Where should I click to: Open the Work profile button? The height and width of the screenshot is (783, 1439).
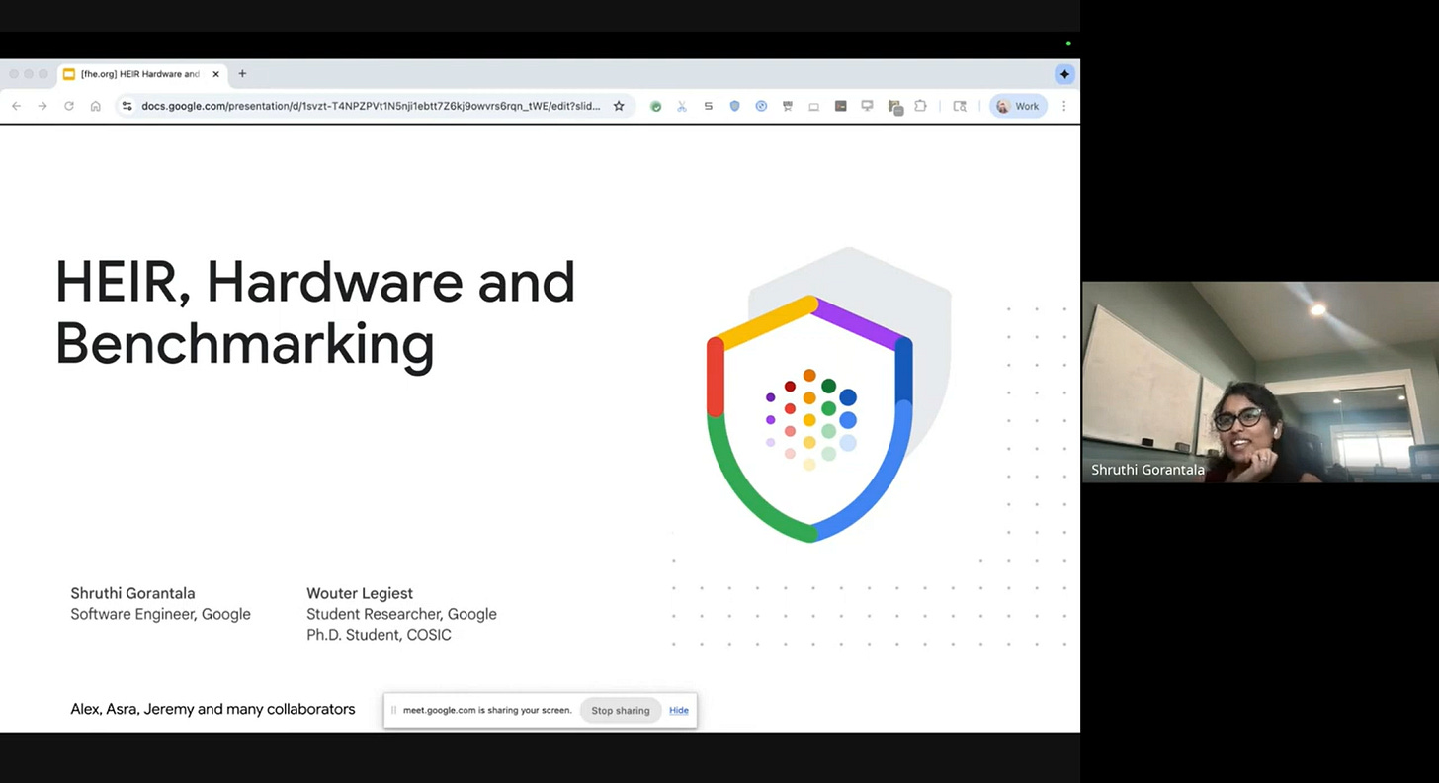[x=1018, y=106]
